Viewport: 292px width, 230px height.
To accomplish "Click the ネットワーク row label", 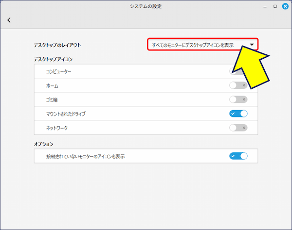I will click(x=56, y=128).
